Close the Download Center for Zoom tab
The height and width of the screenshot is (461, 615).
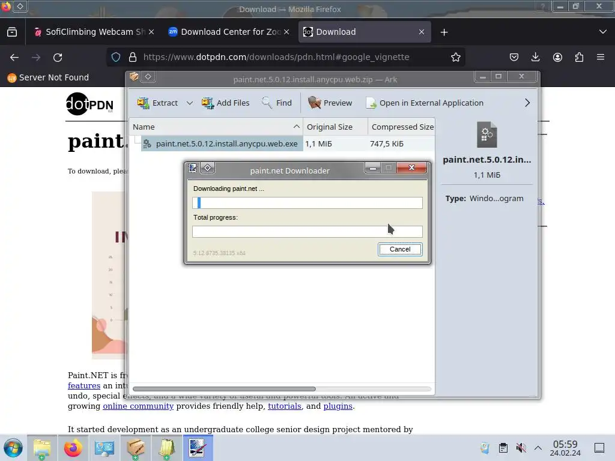point(286,32)
